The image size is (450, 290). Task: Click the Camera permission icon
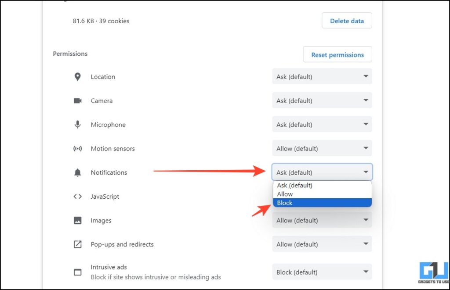(77, 100)
